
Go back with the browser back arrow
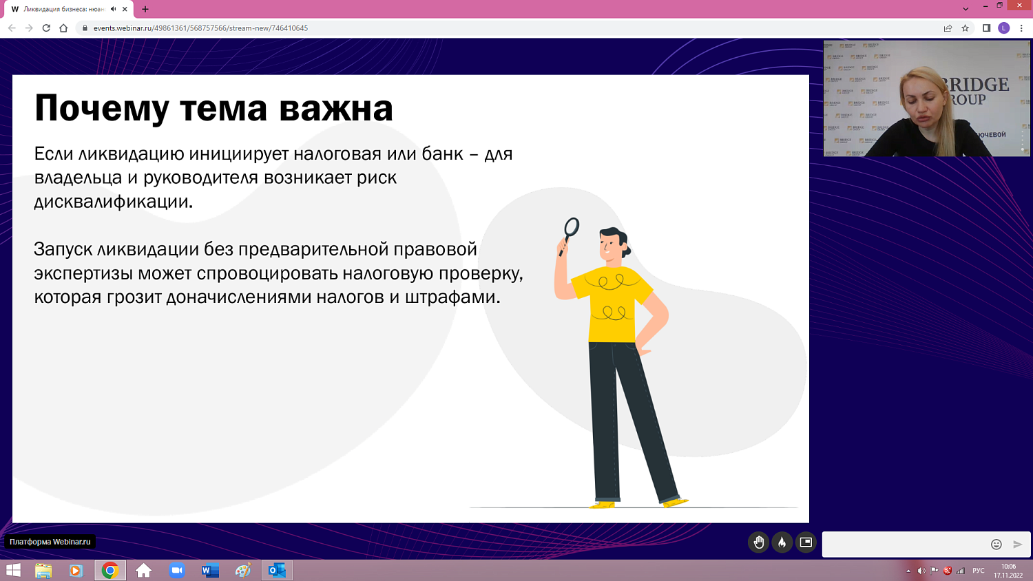pyautogui.click(x=11, y=29)
